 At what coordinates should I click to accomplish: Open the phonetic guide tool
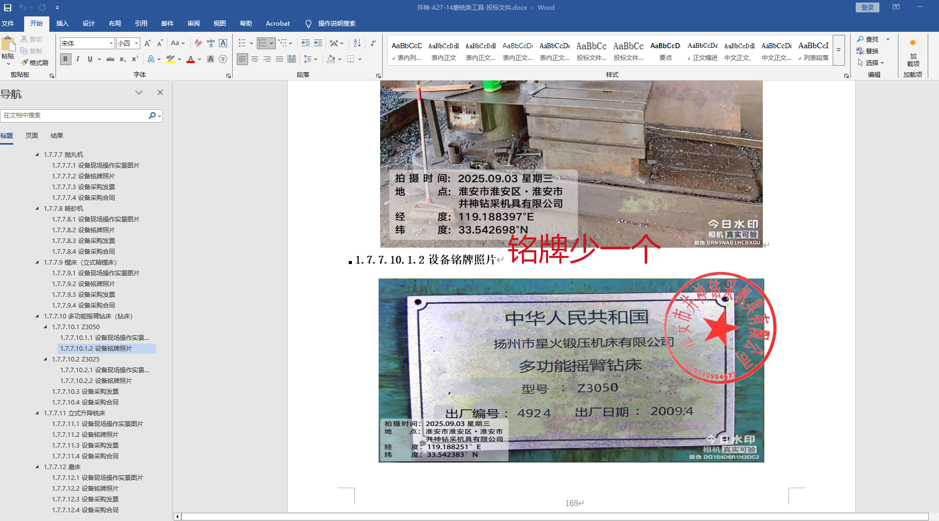pos(211,43)
